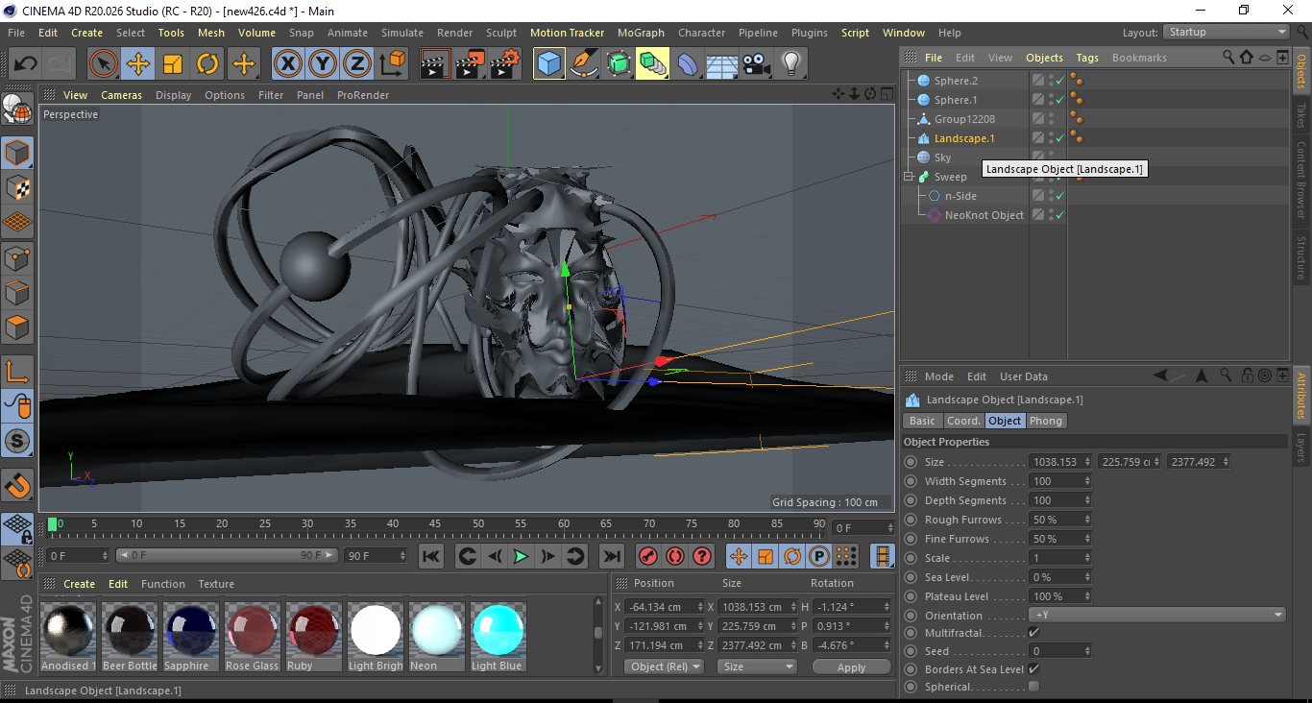Activate the Move tool

pos(138,64)
